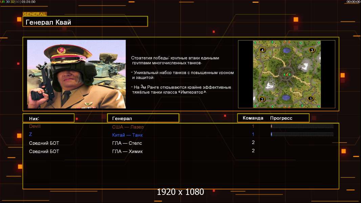Click the 'Прогресс' column header
Image resolution: width=361 pixels, height=203 pixels.
click(x=281, y=118)
